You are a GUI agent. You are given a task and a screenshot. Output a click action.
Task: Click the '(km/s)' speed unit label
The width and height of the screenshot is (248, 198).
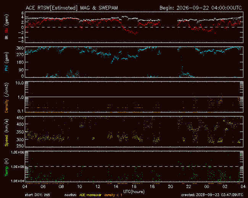(6, 126)
